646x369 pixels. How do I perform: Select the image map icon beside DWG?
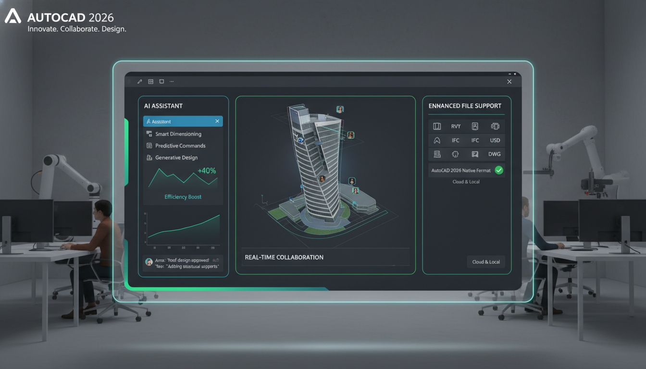point(475,154)
